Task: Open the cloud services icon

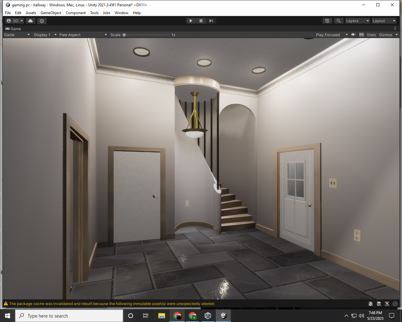Action: [30, 21]
